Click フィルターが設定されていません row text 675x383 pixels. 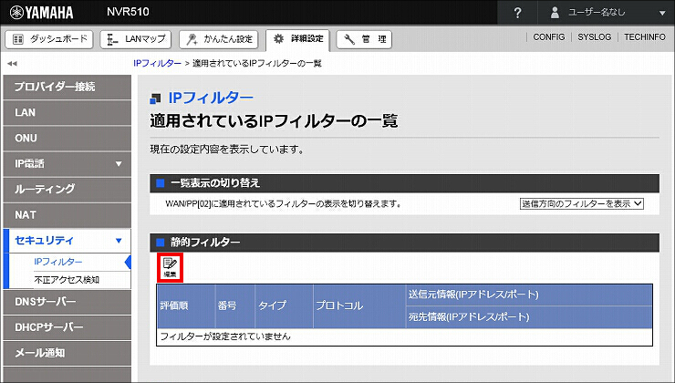225,336
